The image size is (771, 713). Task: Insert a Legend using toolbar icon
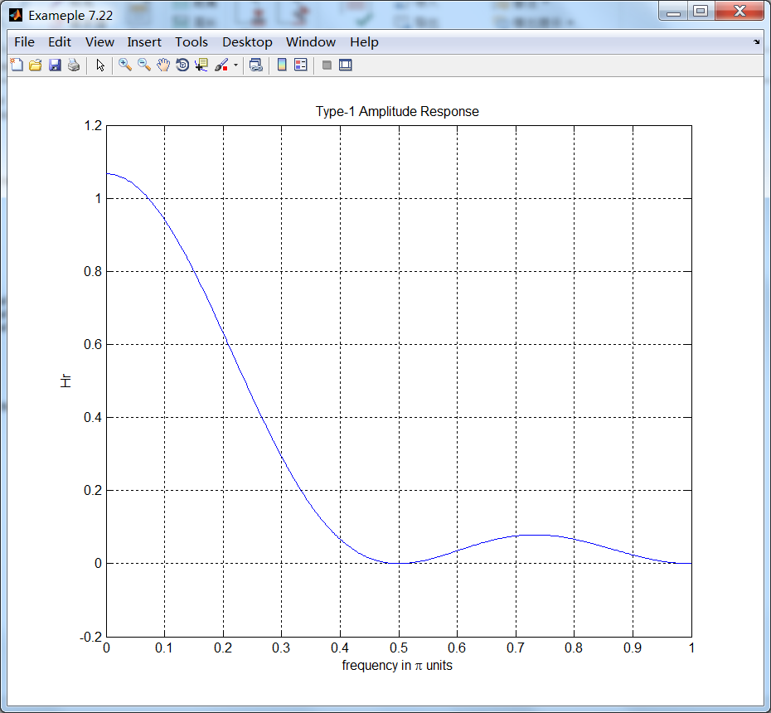coord(300,65)
